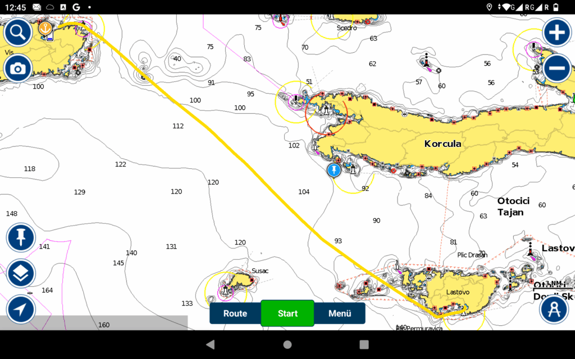Viewport: 575px width, 359px height.
Task: Open the chart layers button
Action: click(x=21, y=274)
